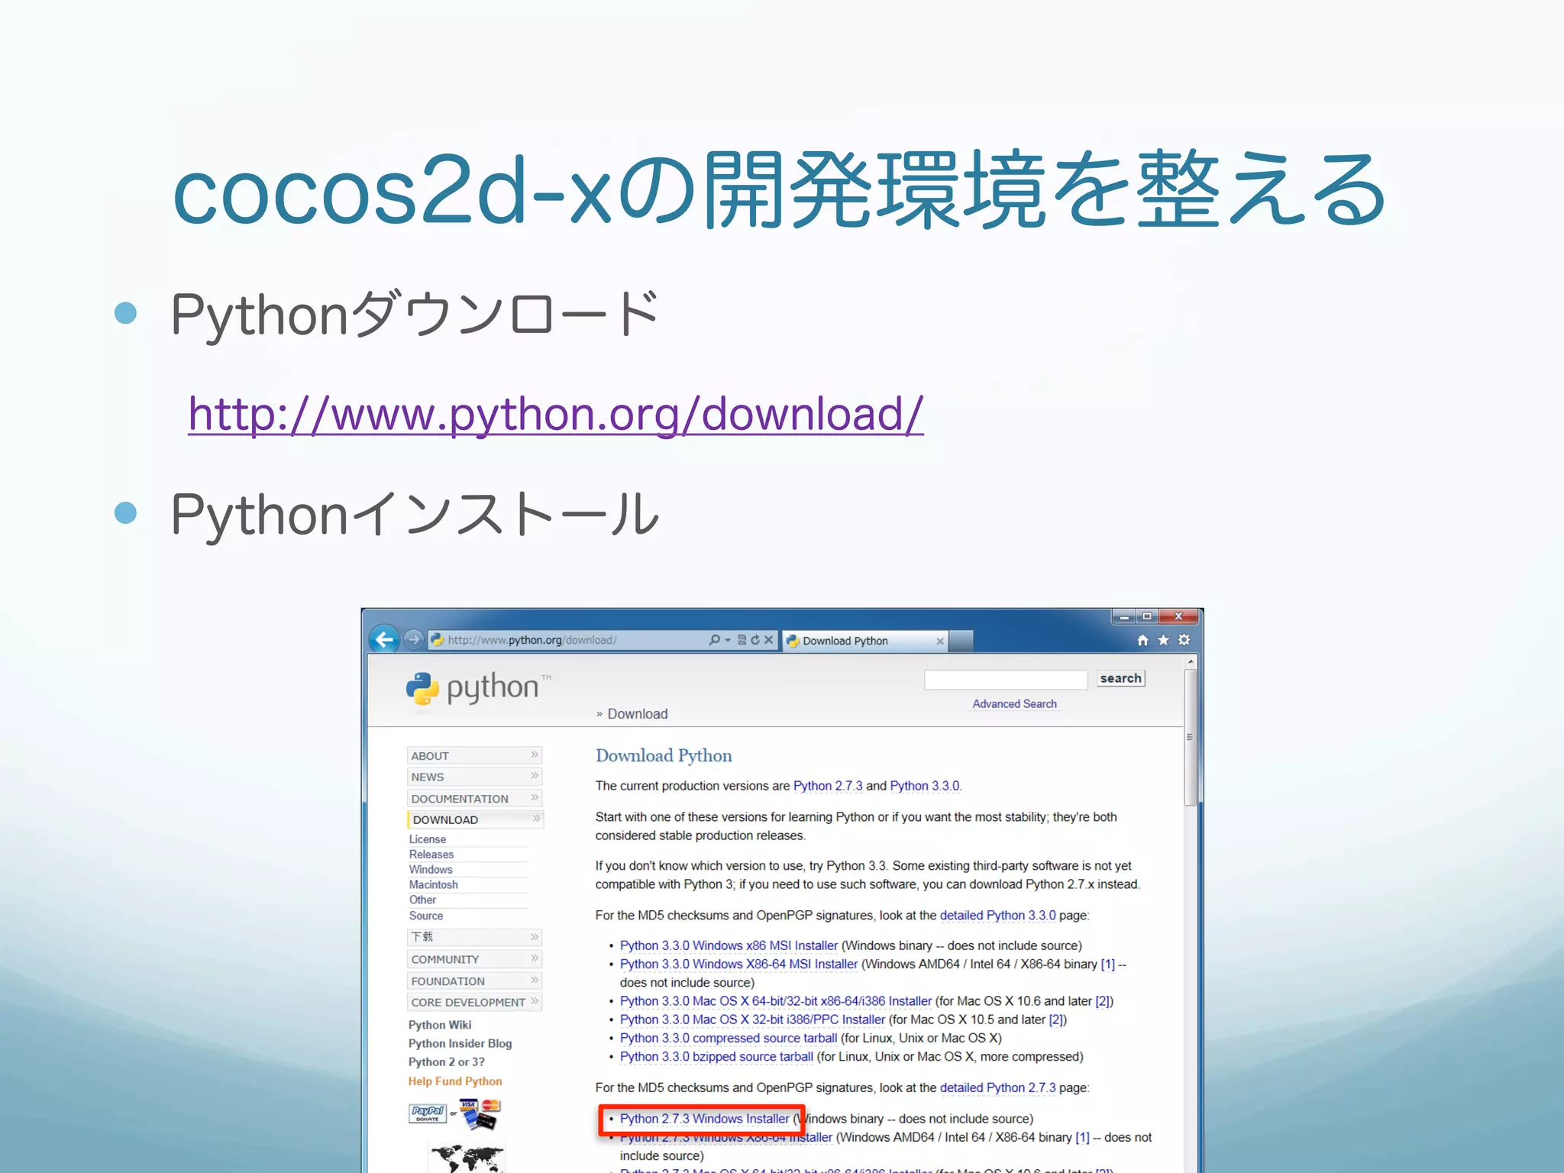Download Python 2.7.3 Windows Installer
1564x1173 pixels.
click(x=704, y=1119)
